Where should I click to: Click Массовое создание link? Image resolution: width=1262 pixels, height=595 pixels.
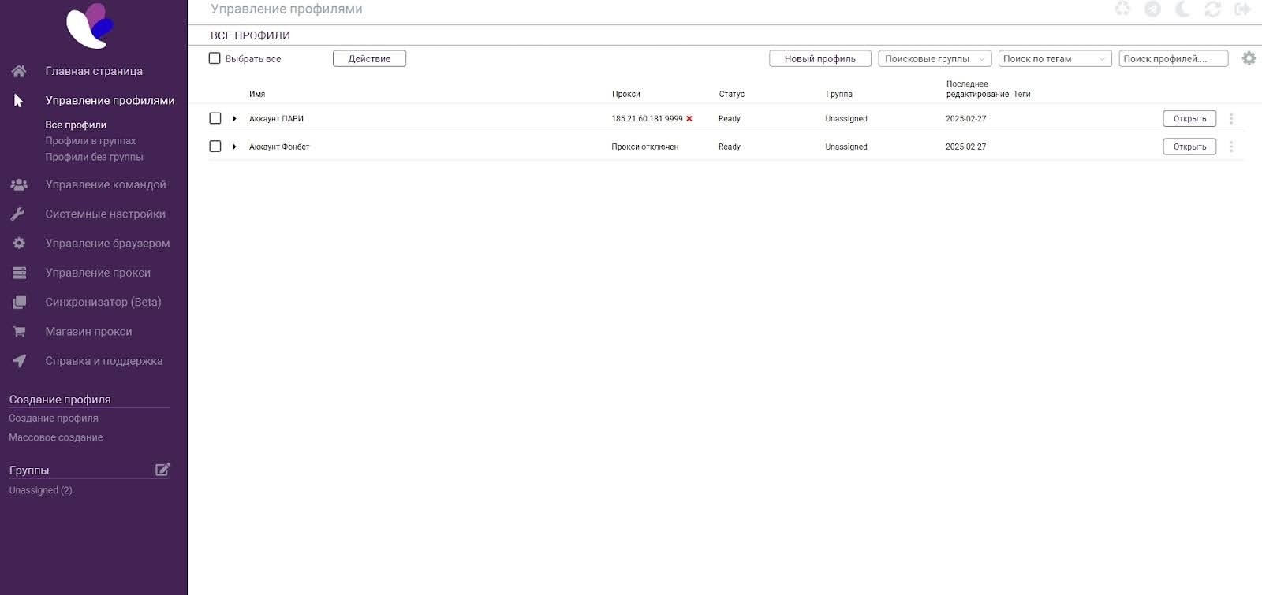[x=56, y=437]
